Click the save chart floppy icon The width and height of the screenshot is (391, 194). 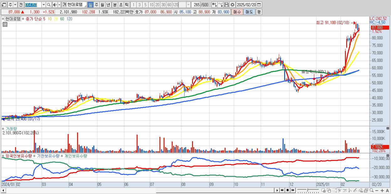click(227, 5)
